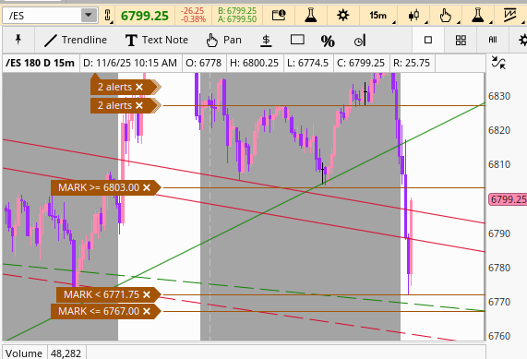Click the bid/ask B: 6799.25 box
The image size is (527, 359).
coord(237,15)
